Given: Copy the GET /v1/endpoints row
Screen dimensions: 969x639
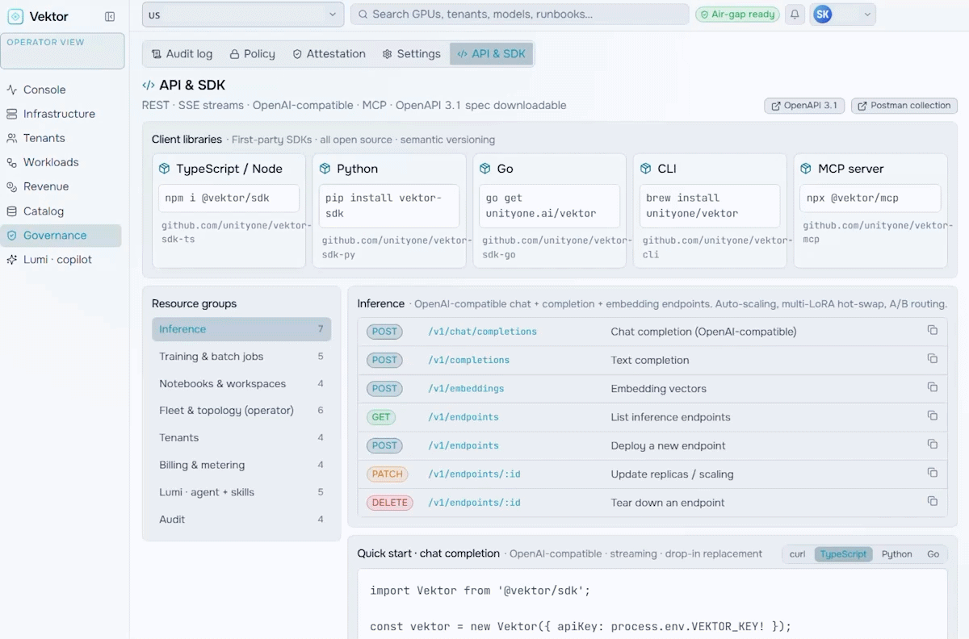Looking at the screenshot, I should 933,416.
